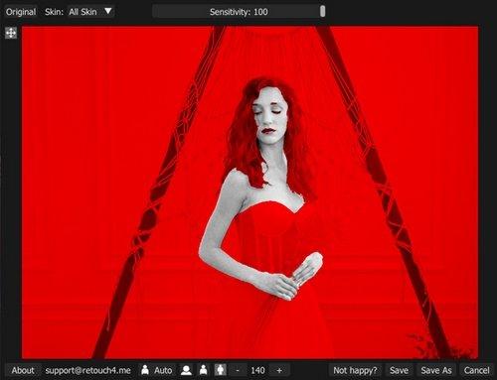
Task: Select the face portrait size icon
Action: [186, 370]
